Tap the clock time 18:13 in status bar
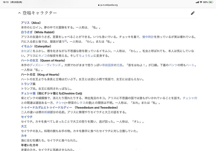This screenshot has width=216, height=151. coord(6,2)
